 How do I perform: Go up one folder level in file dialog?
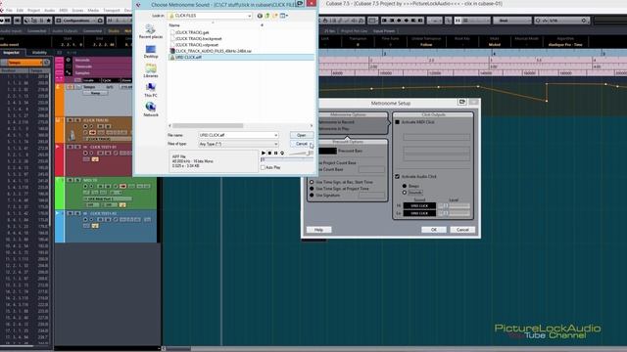coord(267,16)
